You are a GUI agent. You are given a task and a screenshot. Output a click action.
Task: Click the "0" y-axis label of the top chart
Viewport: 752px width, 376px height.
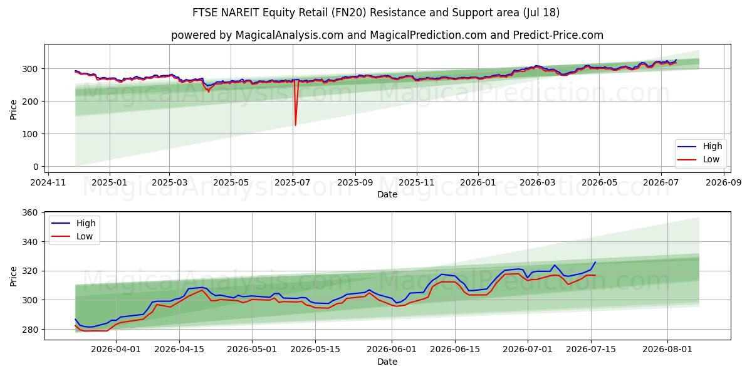tap(37, 167)
